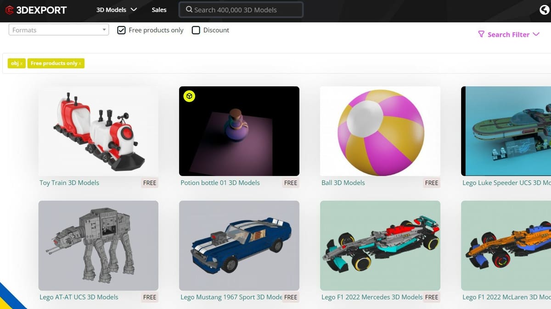Click the beach Ball thumbnail
The image size is (551, 309).
tap(380, 131)
